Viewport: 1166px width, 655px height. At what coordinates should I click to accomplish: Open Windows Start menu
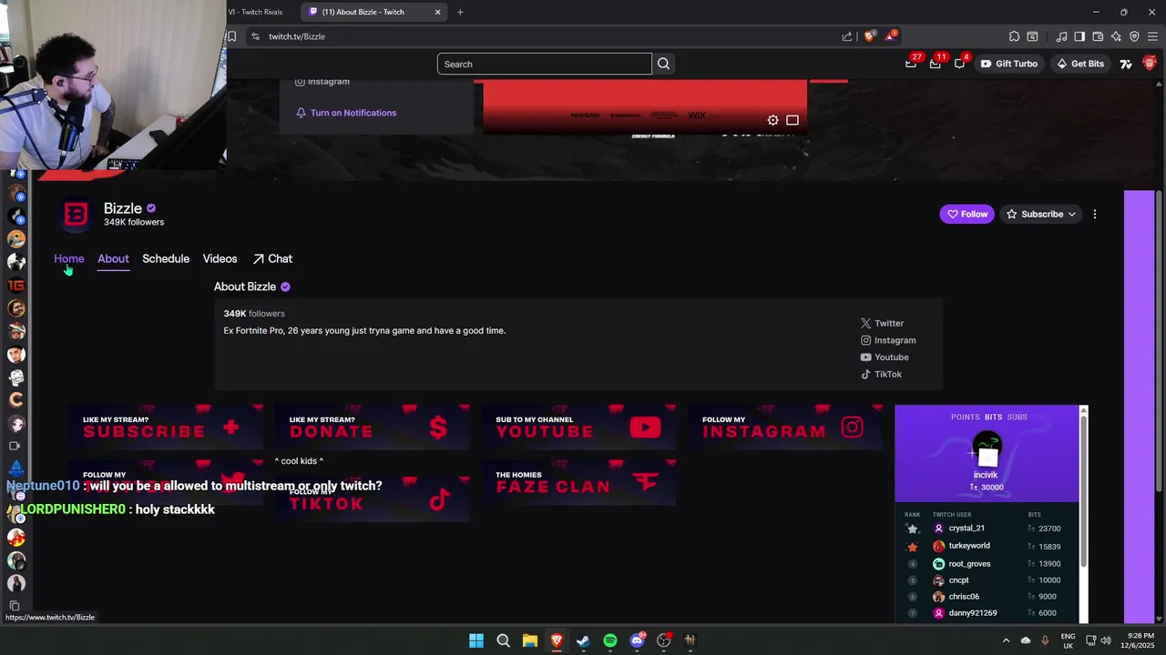point(476,640)
